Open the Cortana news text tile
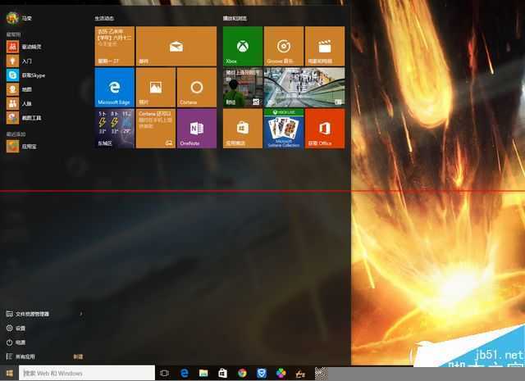The height and width of the screenshot is (381, 525). pos(156,129)
